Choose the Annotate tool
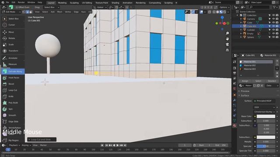The width and height of the screenshot is (280, 157). (13, 58)
